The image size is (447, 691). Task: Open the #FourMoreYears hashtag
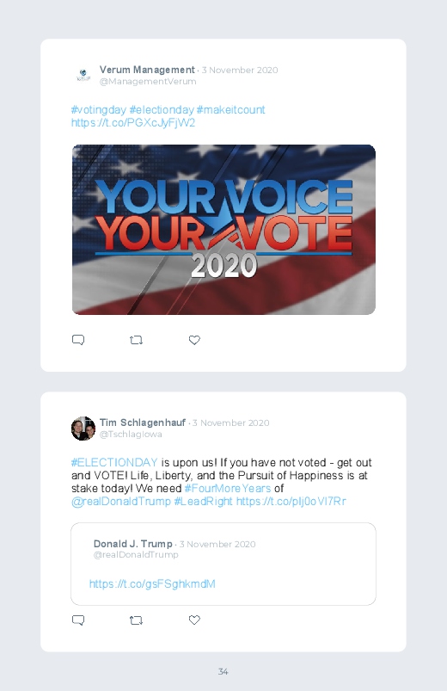click(228, 488)
